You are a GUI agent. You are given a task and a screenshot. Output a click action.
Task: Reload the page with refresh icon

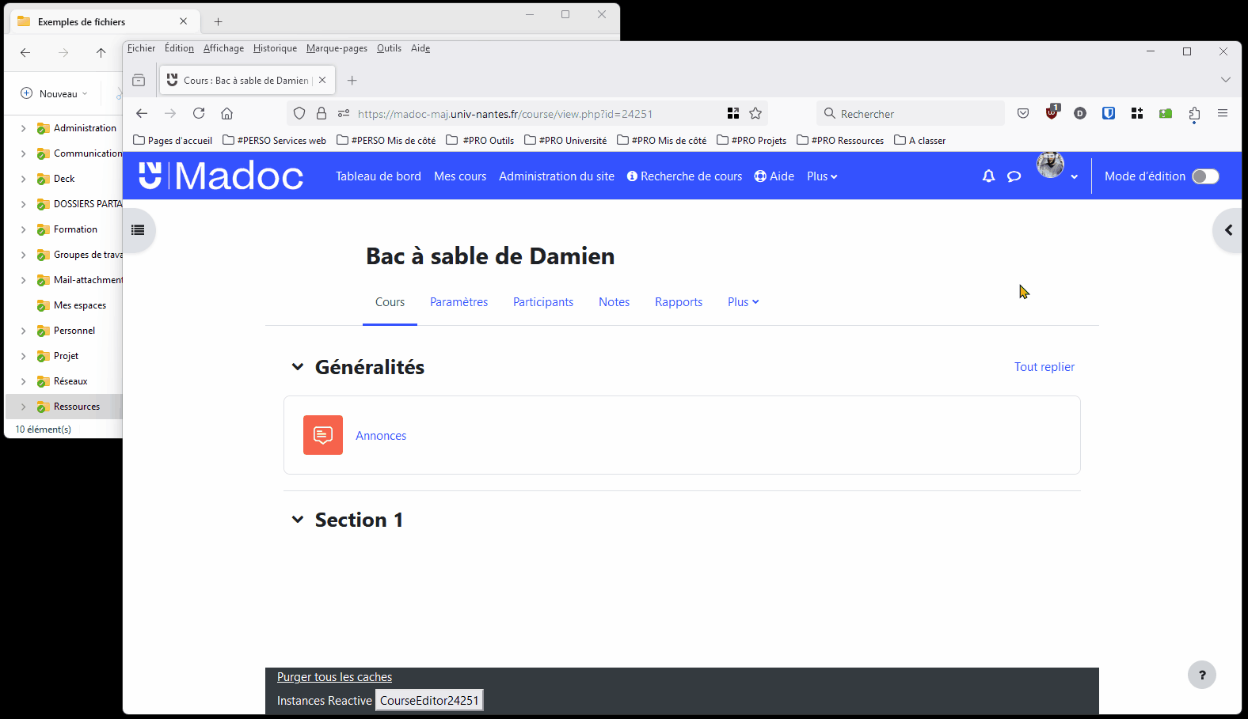click(x=199, y=114)
